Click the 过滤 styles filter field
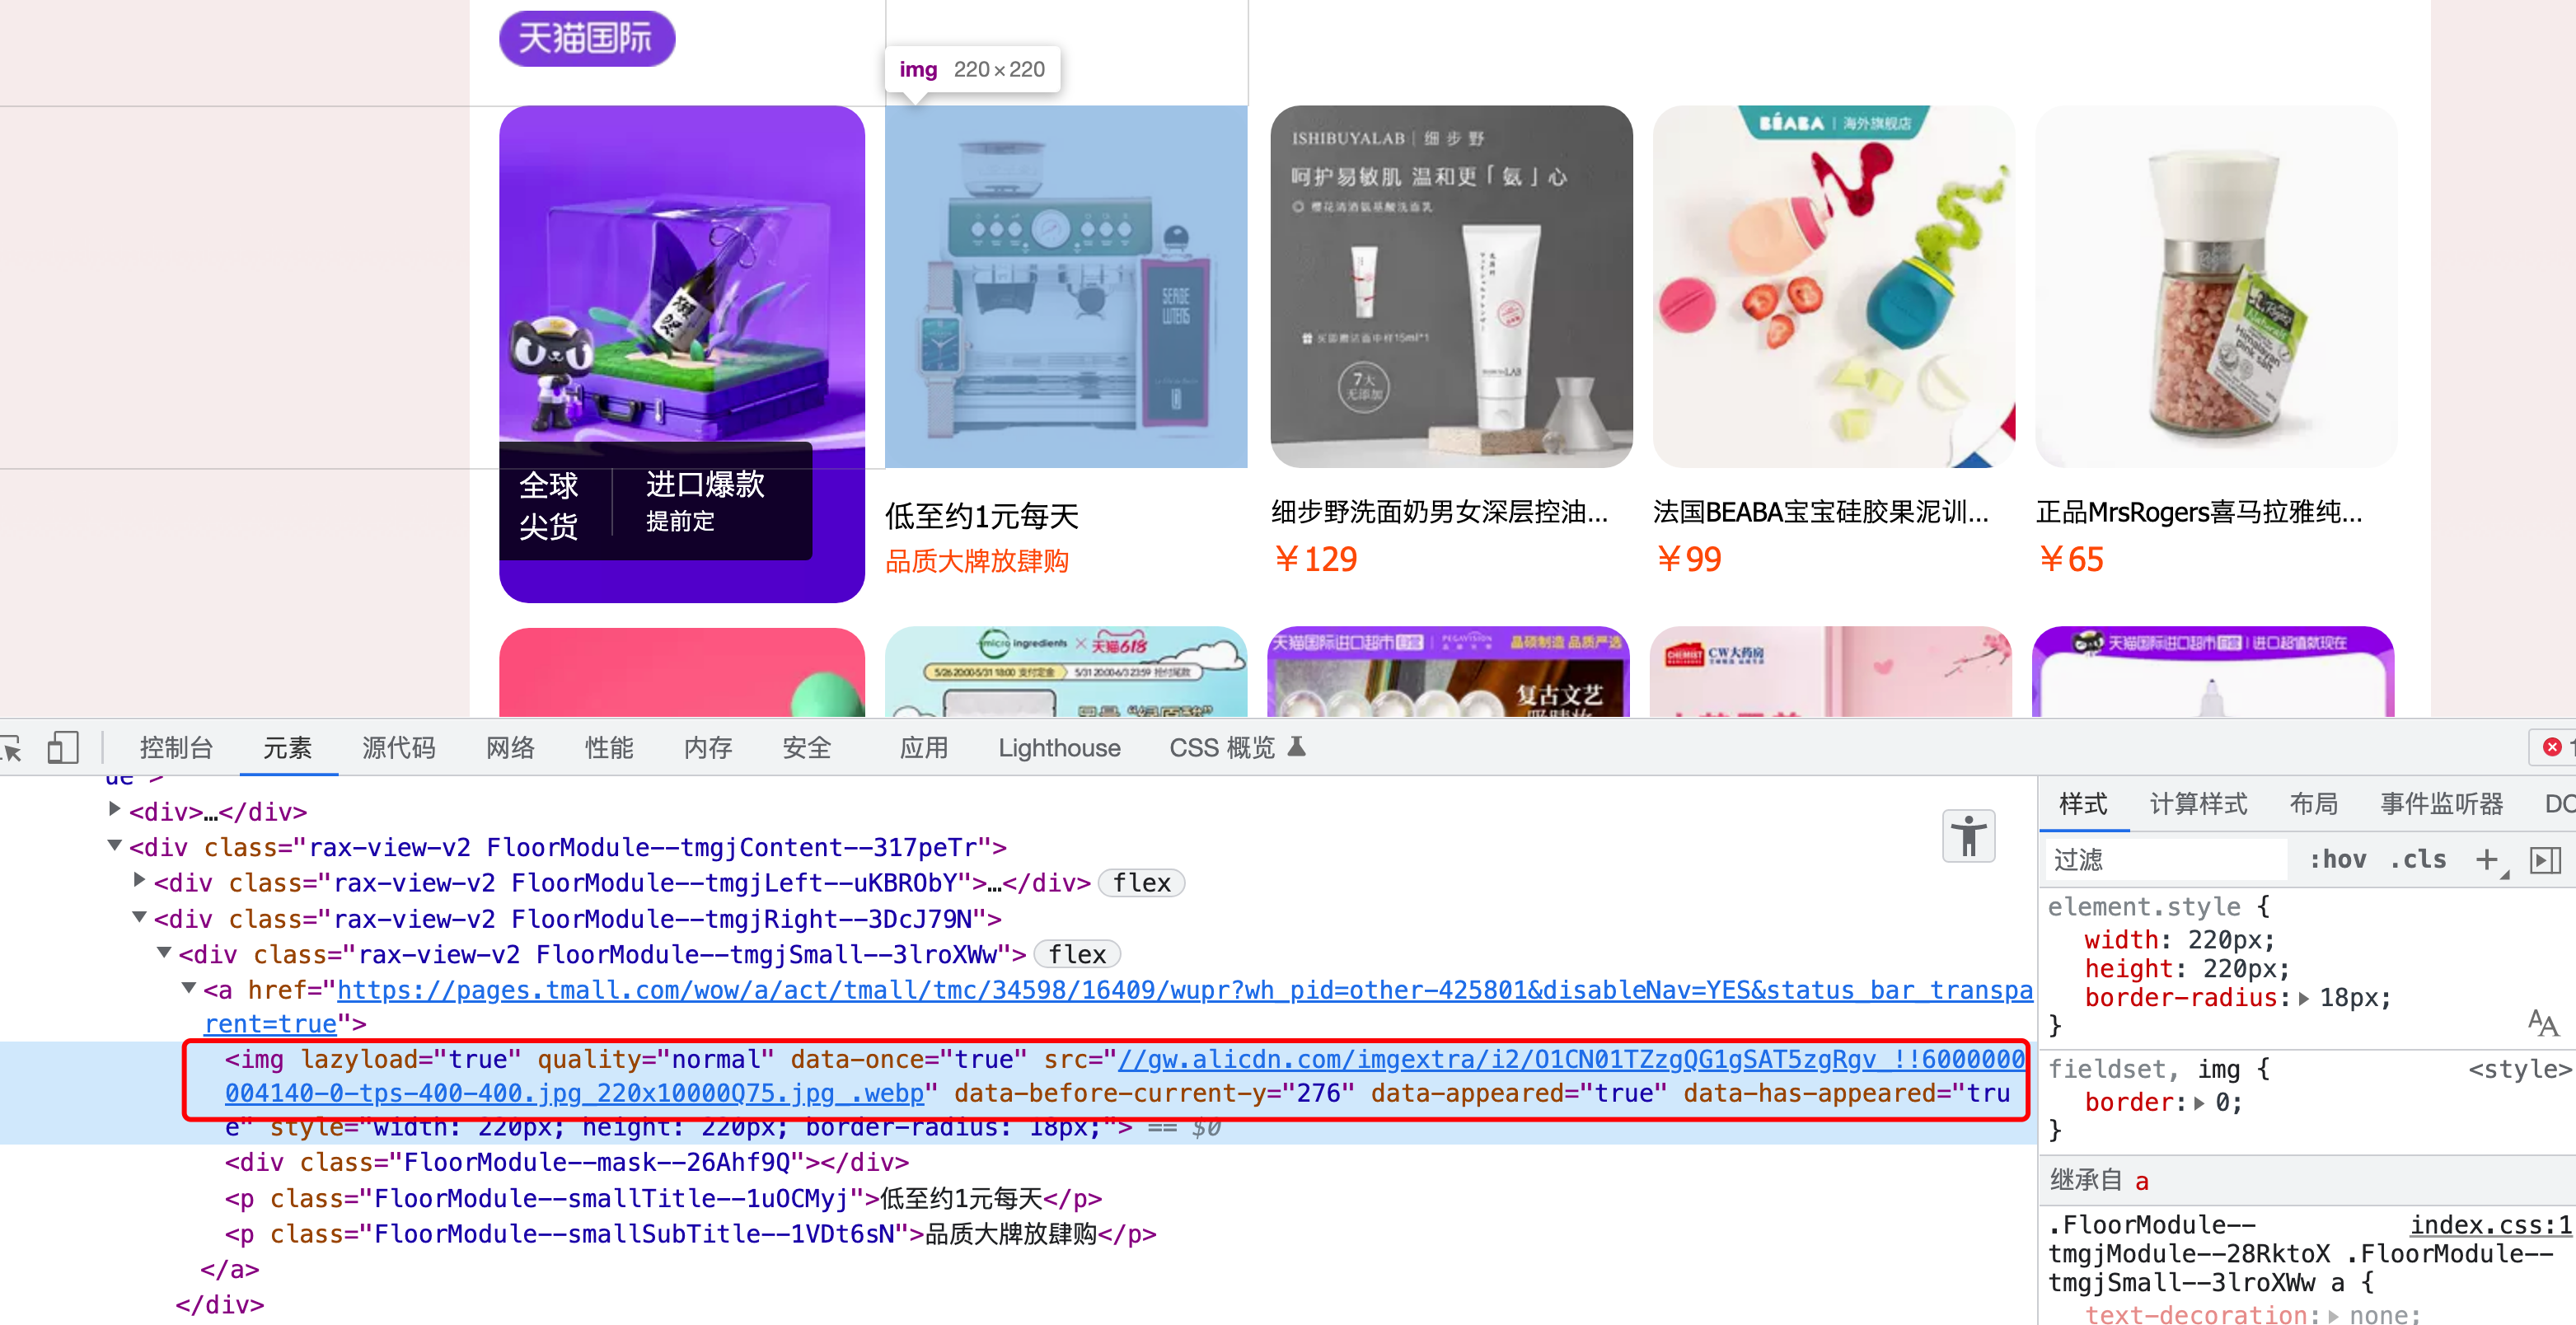2576x1325 pixels. tap(2166, 860)
